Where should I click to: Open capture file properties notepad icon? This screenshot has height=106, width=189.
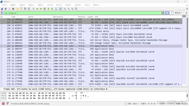coord(7,104)
